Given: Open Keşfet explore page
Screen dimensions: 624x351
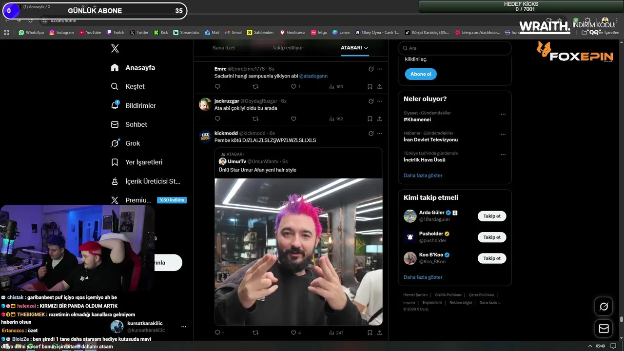Looking at the screenshot, I should click(128, 86).
